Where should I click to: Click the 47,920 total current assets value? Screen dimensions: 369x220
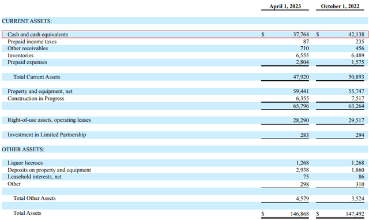click(x=301, y=77)
